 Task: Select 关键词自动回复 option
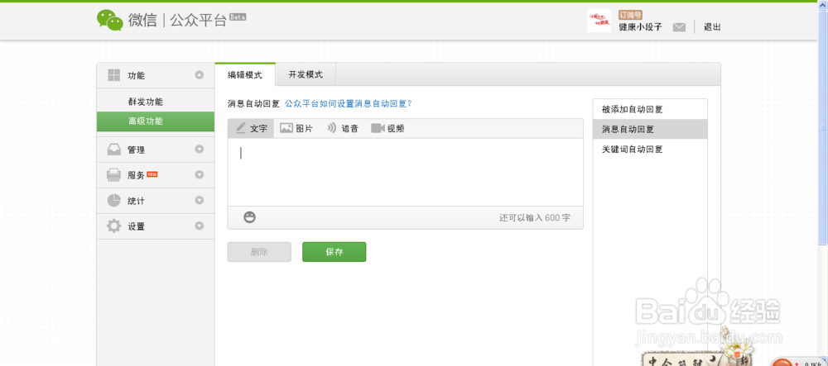[x=650, y=149]
